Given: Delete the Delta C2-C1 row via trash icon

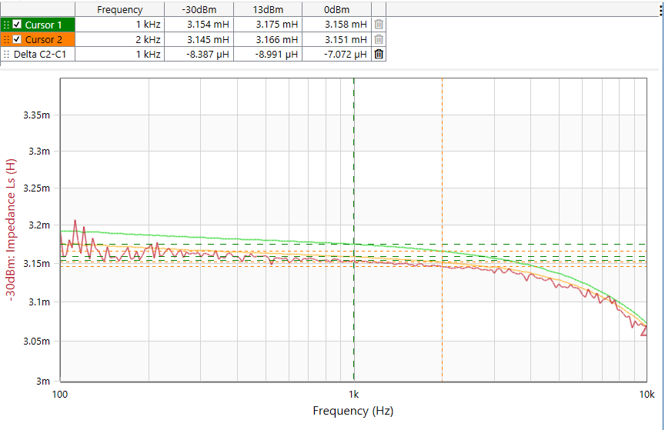Looking at the screenshot, I should (x=379, y=55).
